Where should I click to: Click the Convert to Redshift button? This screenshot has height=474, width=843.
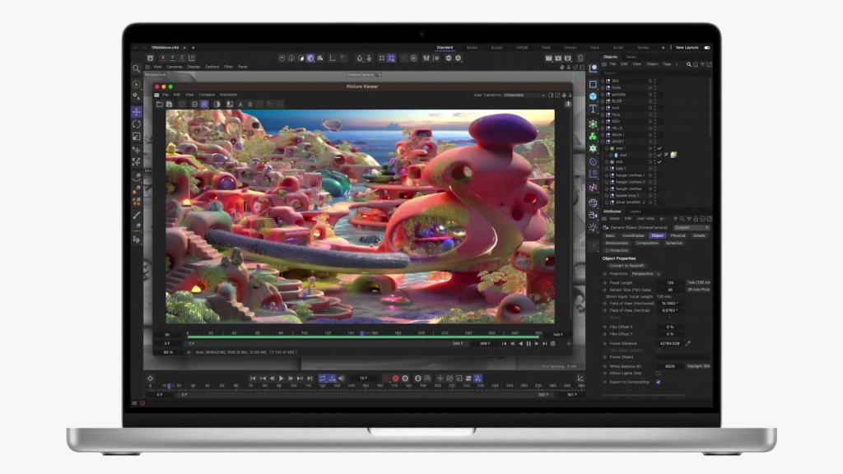(x=626, y=266)
